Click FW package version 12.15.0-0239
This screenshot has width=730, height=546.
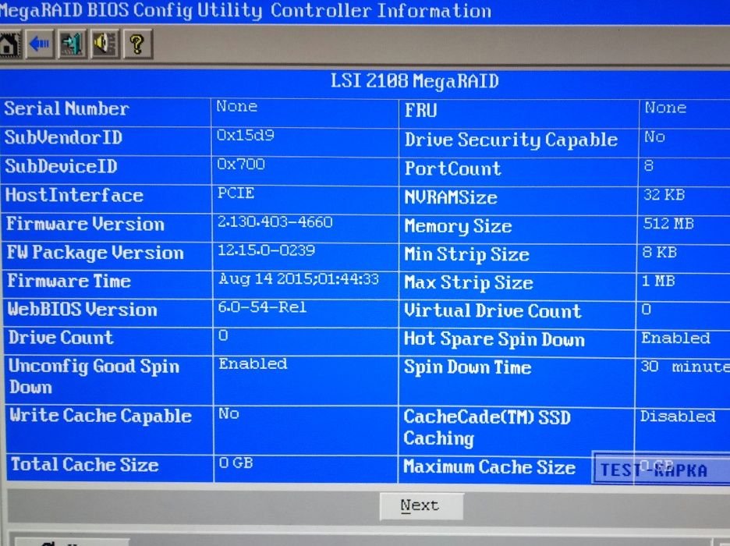coord(267,250)
